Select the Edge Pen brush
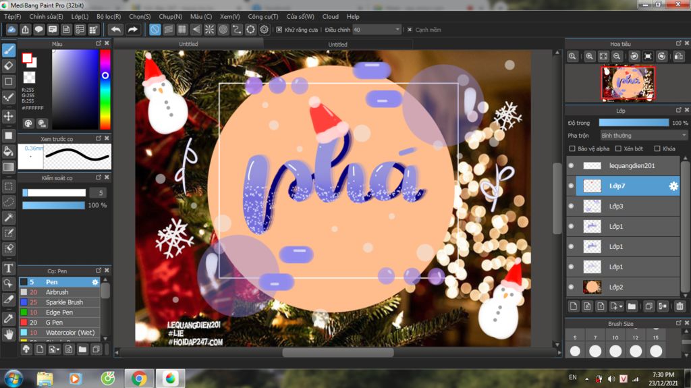 59,312
